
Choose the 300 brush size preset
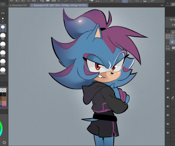click(x=3, y=54)
